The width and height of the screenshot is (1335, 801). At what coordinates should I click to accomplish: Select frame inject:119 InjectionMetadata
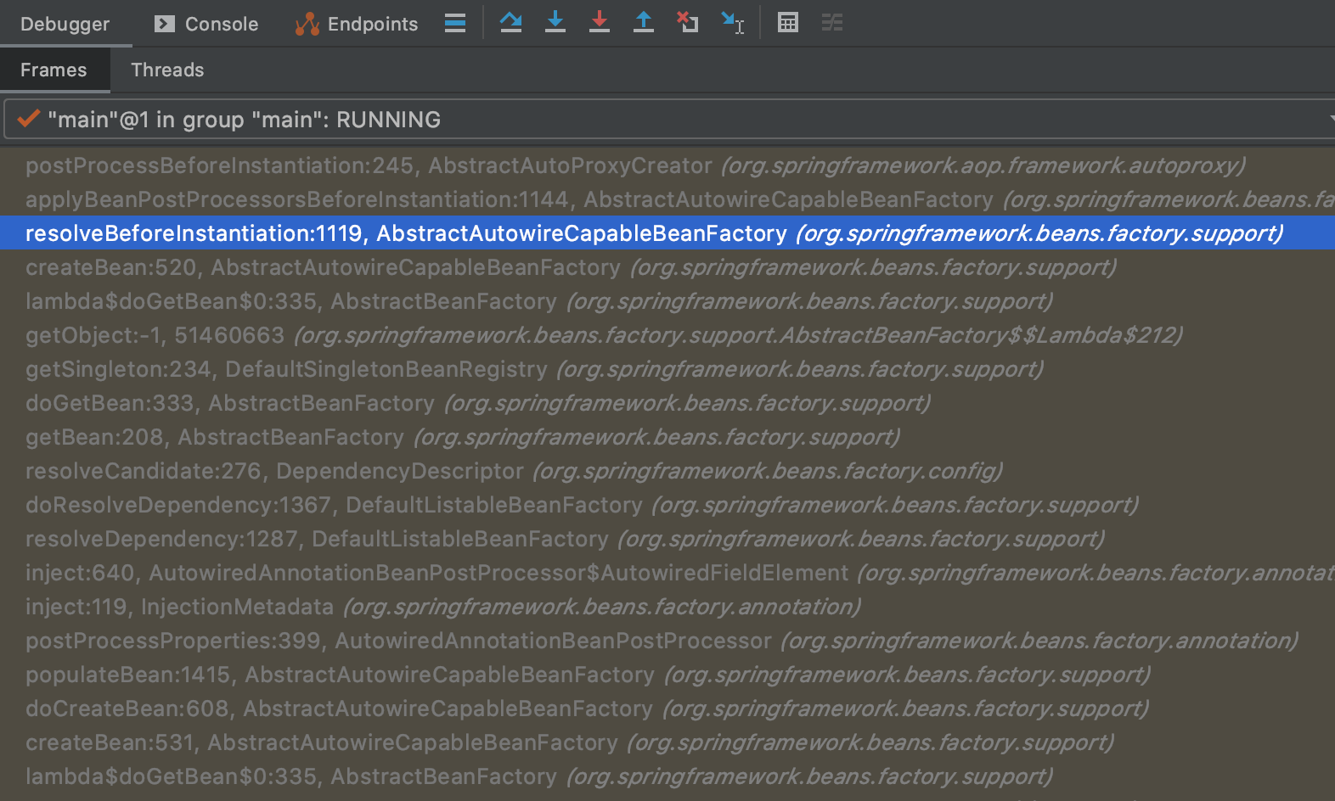pos(667,607)
